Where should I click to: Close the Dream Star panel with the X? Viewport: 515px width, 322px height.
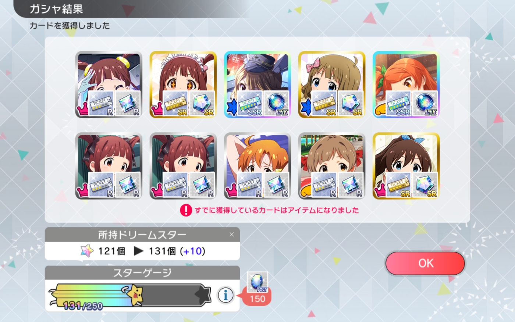tap(231, 235)
